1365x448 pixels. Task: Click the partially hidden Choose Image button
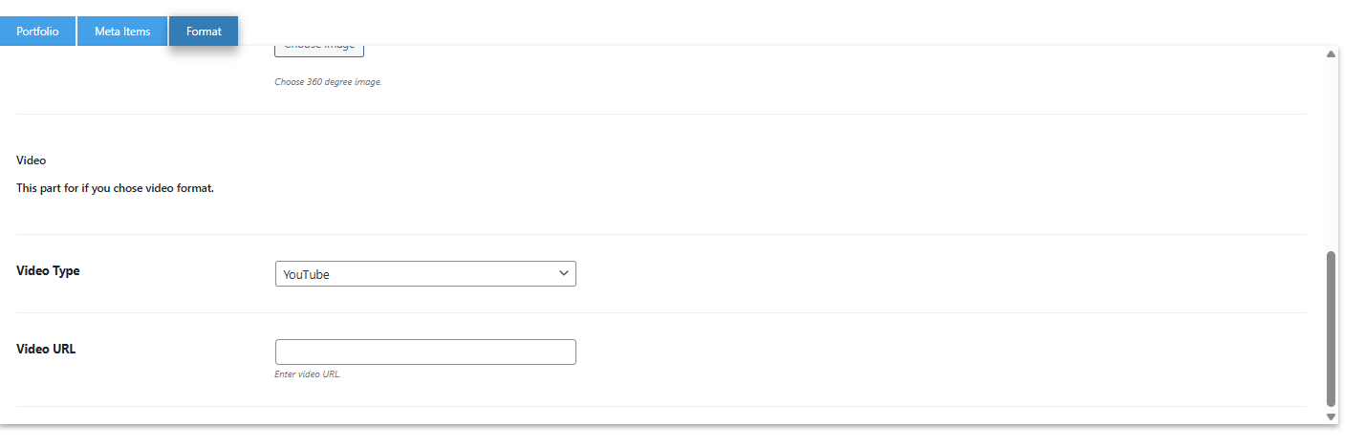tap(319, 50)
